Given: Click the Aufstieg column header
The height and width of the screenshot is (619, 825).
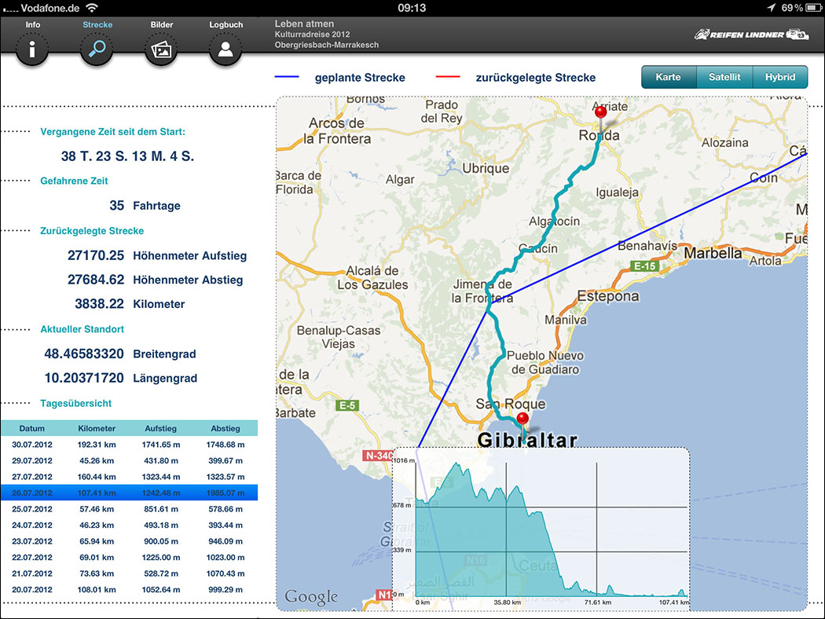Looking at the screenshot, I should tap(161, 428).
